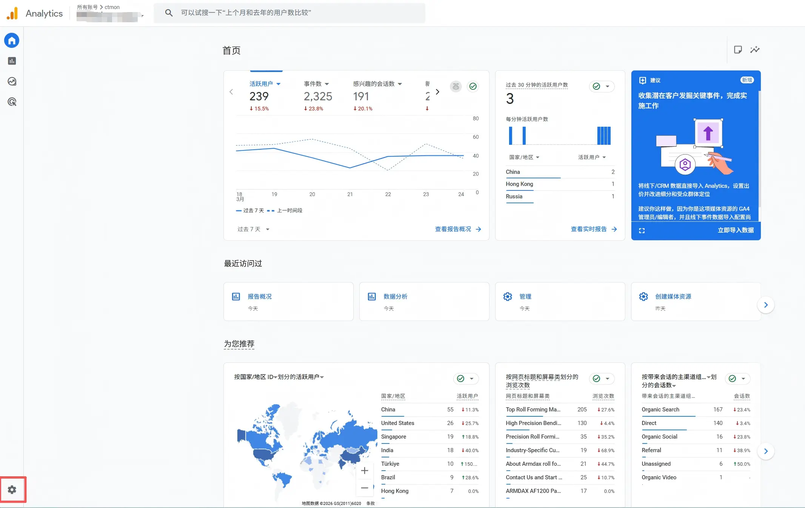Show previous metrics with the left chevron
Image resolution: width=805 pixels, height=508 pixels.
coord(231,92)
